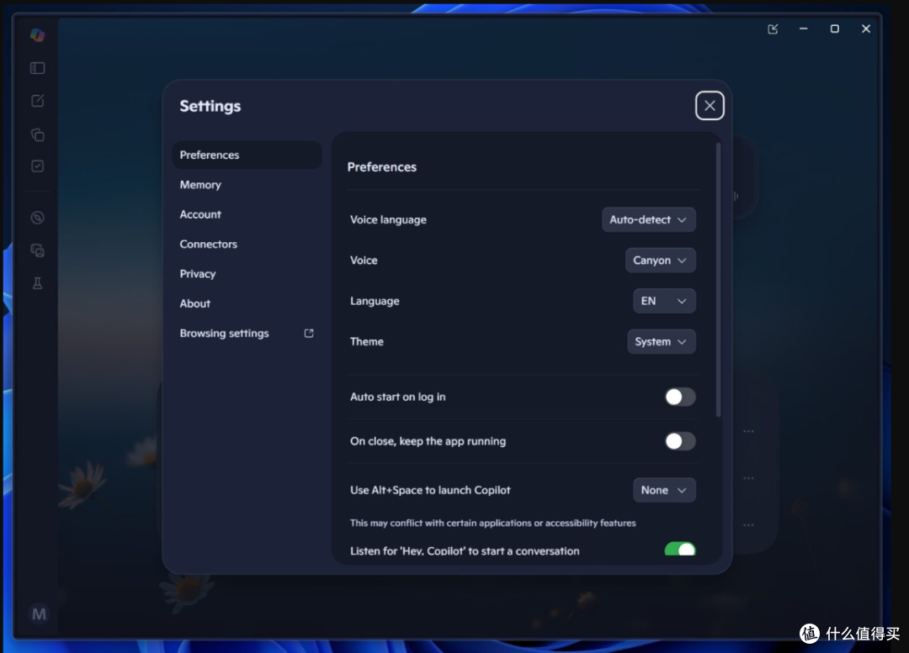Start a new chat with compose icon
909x653 pixels.
click(38, 101)
